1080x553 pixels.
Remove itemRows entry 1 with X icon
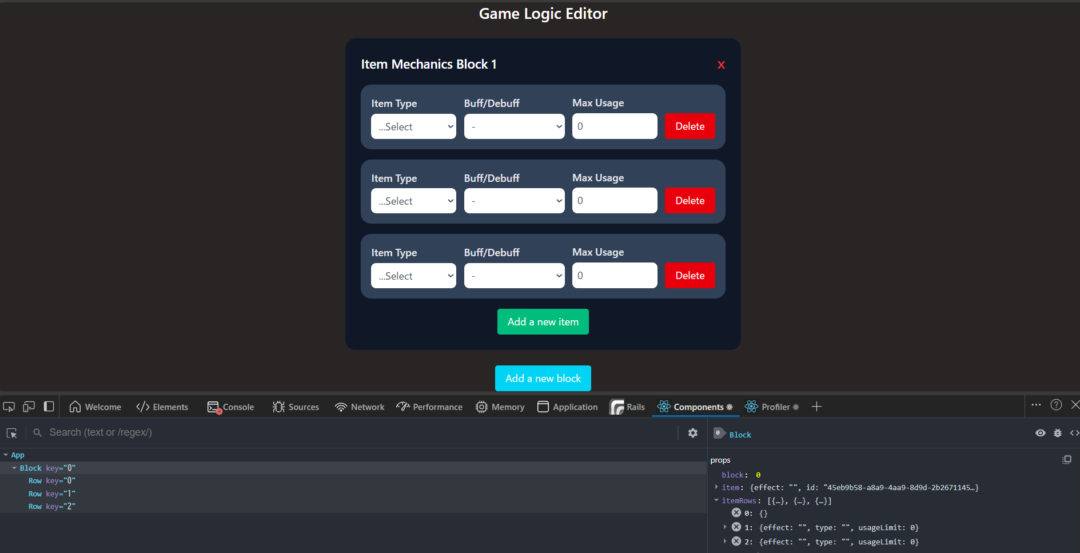tap(736, 527)
